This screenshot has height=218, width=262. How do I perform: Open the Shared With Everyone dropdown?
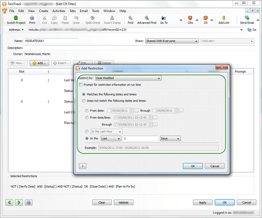point(172,41)
